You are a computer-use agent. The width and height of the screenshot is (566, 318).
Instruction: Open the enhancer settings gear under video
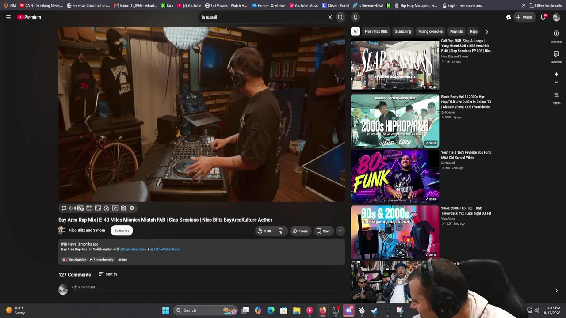(x=132, y=208)
